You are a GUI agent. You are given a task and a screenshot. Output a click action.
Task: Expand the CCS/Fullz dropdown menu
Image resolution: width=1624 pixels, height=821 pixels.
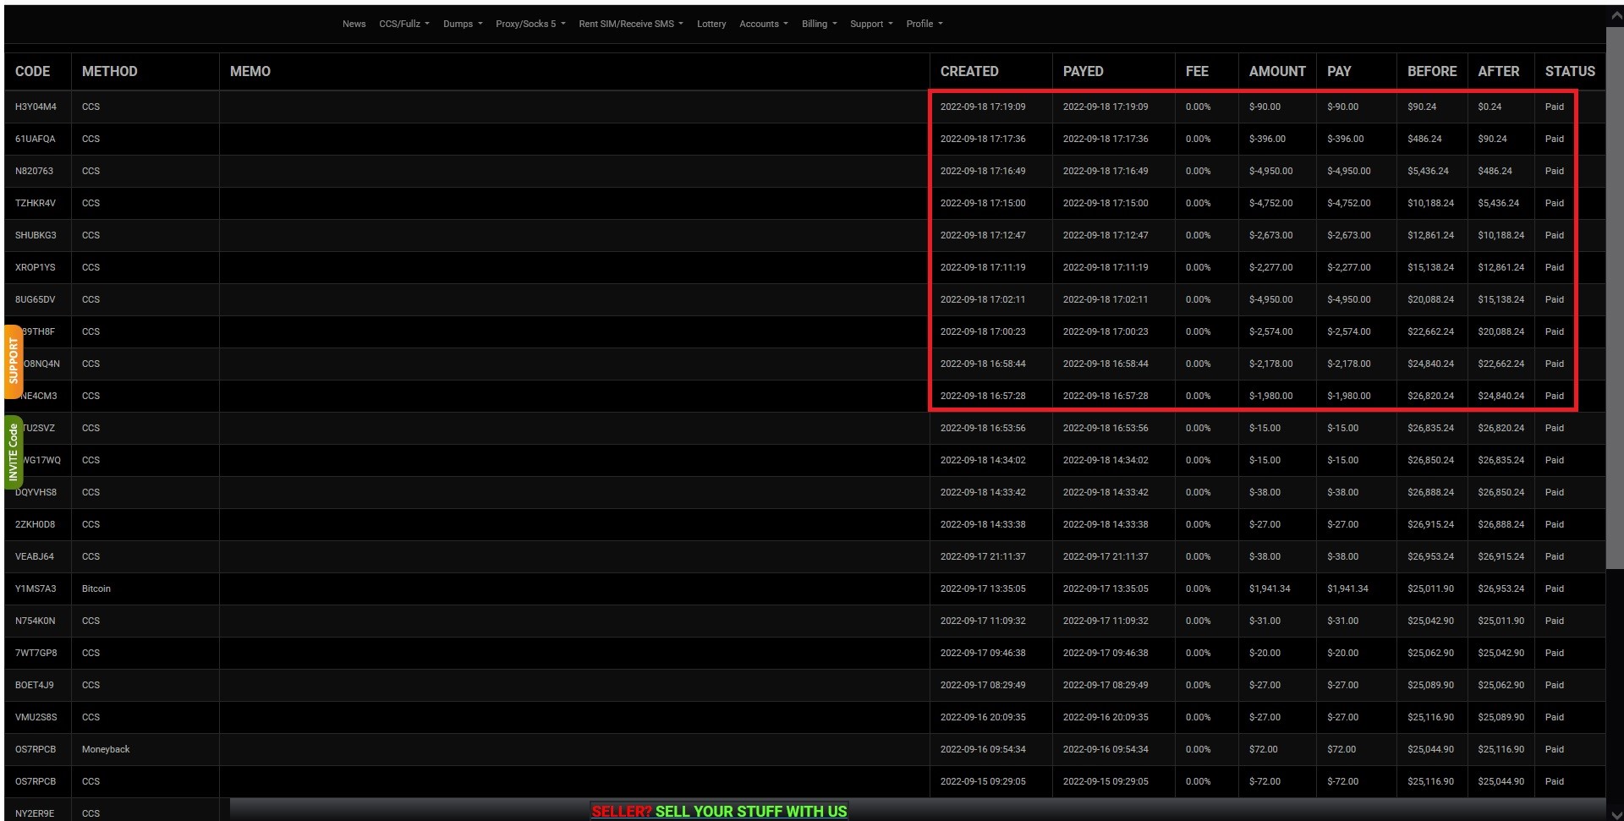(x=404, y=24)
